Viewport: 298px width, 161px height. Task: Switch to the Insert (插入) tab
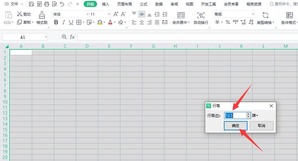tap(105, 4)
